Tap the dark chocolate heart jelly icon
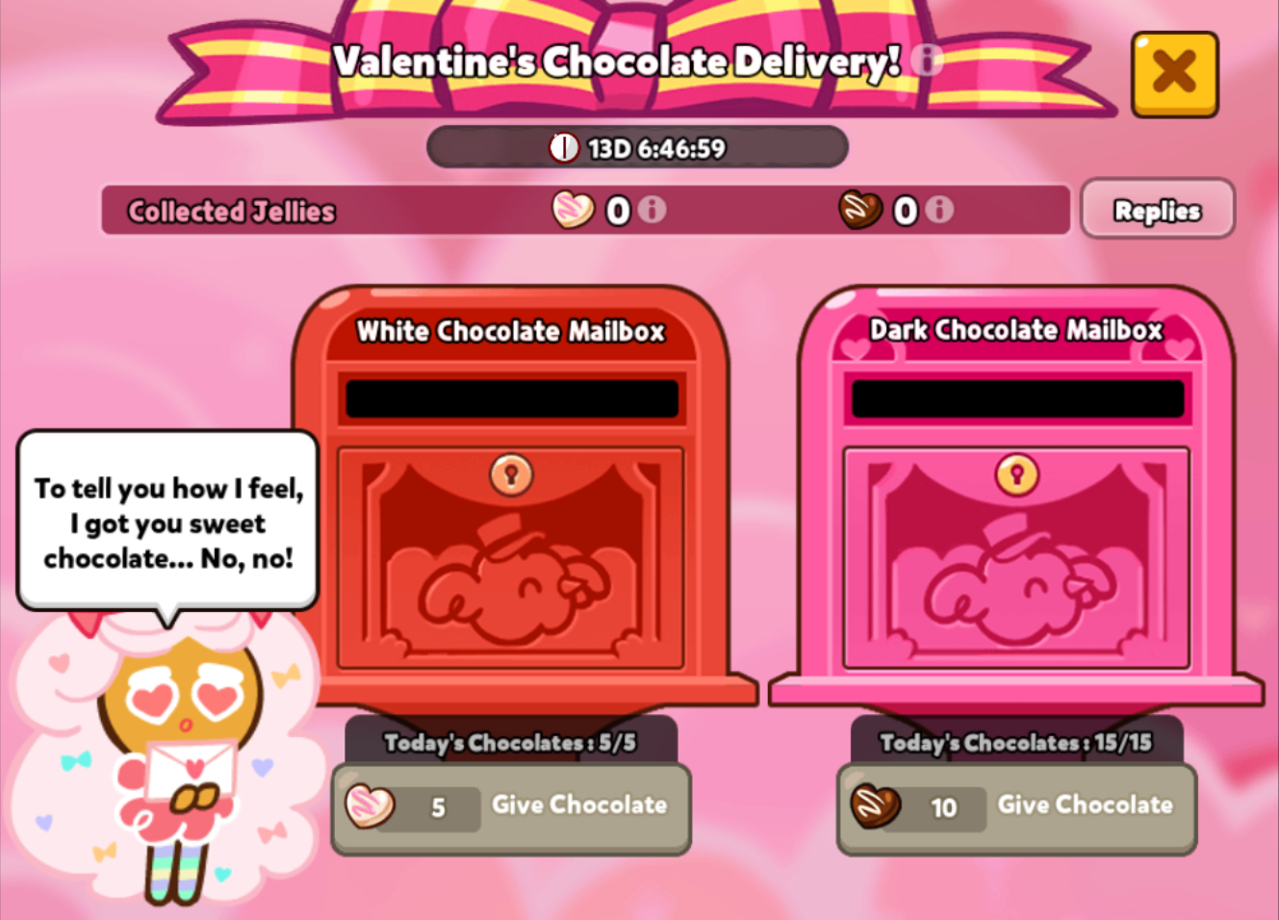The image size is (1279, 920). pyautogui.click(x=860, y=209)
